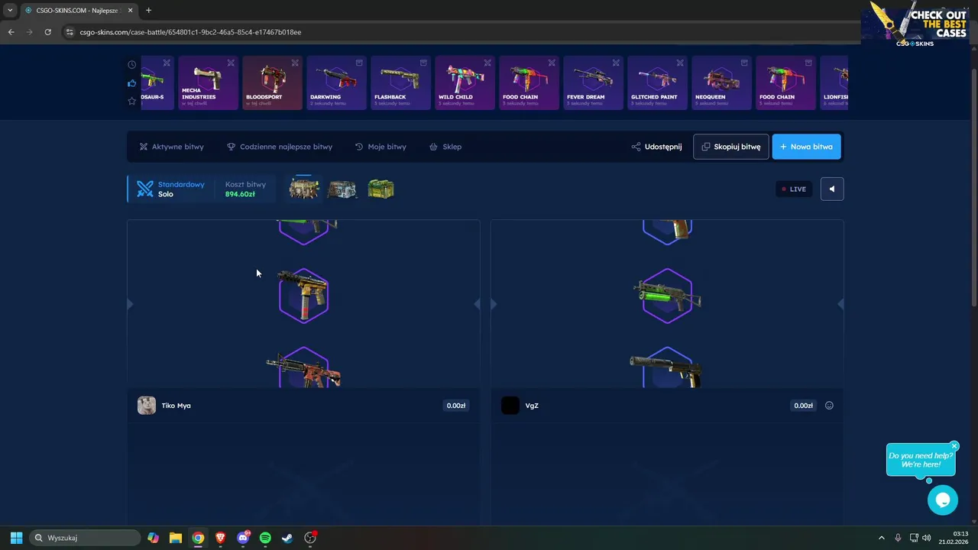Select the second grey case thumbnail
This screenshot has height=550, width=978.
coord(342,189)
